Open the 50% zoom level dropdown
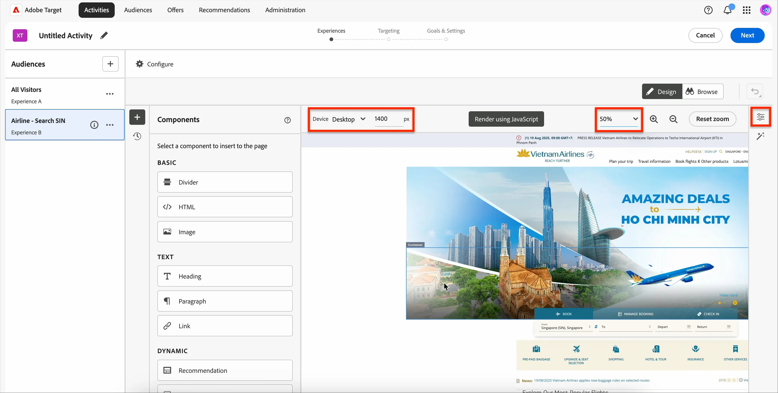 (618, 119)
